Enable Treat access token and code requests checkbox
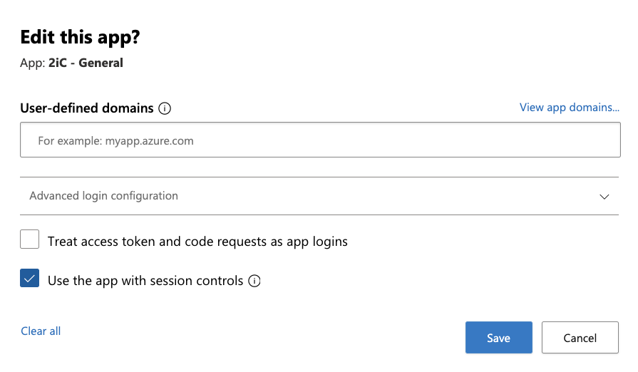 pos(30,239)
